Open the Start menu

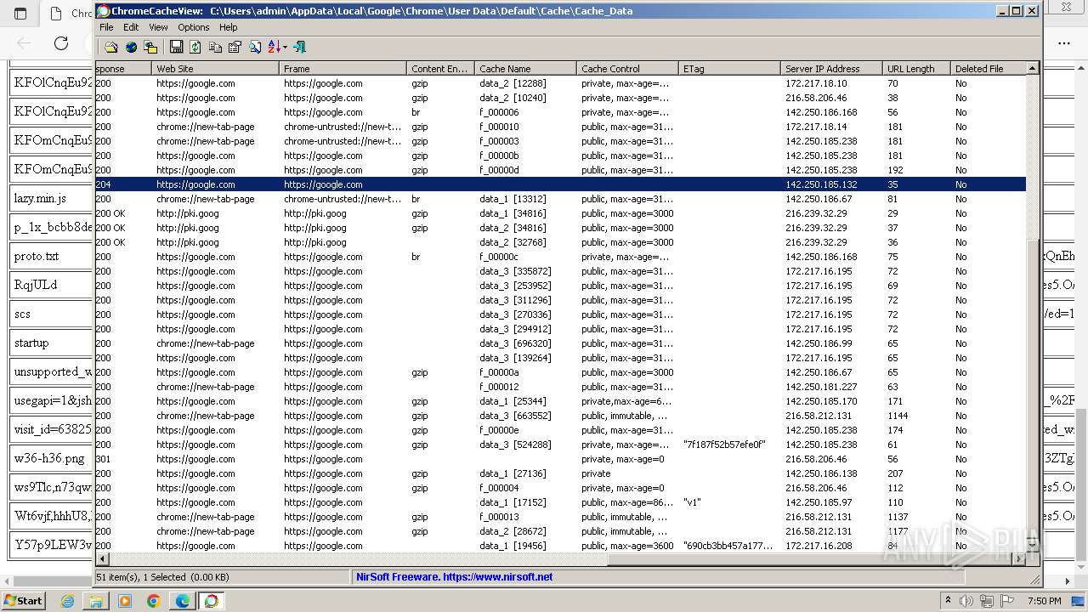coord(24,600)
